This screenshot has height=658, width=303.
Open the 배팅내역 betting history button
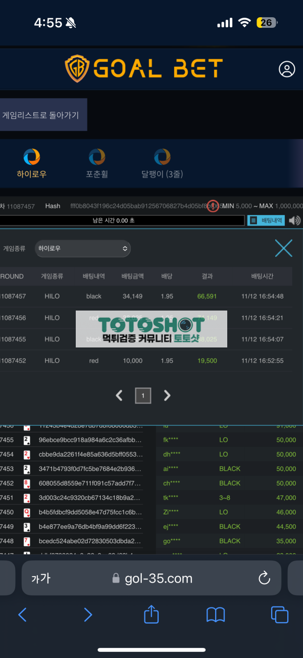pyautogui.click(x=266, y=221)
